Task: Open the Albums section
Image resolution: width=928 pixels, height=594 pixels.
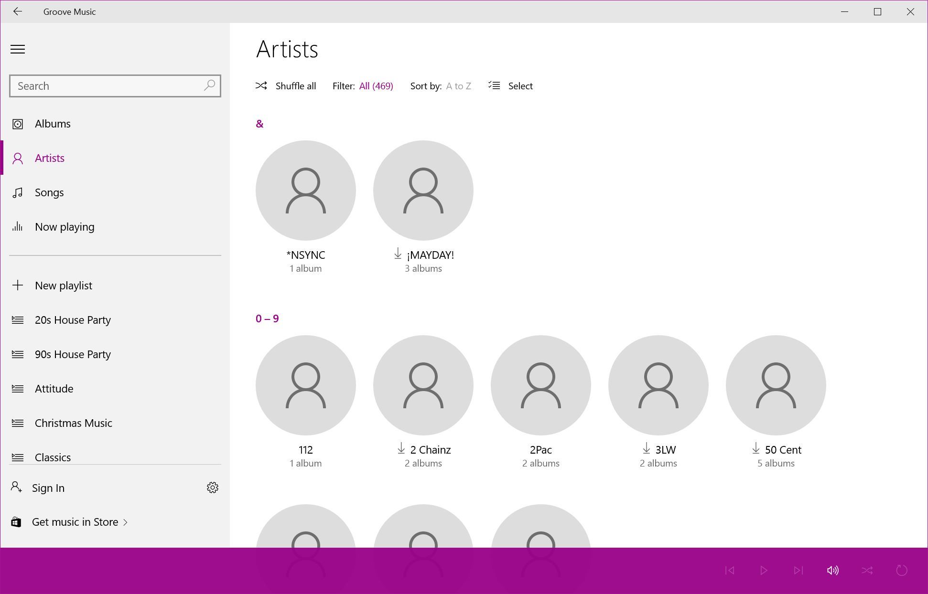Action: [53, 123]
